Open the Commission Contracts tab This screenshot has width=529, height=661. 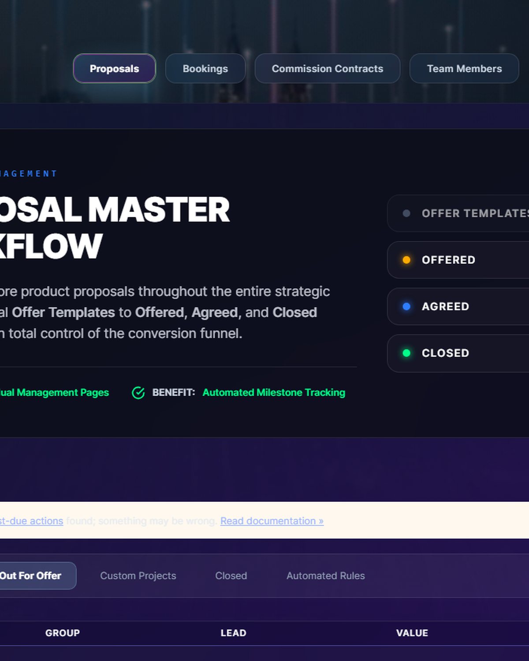pyautogui.click(x=328, y=68)
